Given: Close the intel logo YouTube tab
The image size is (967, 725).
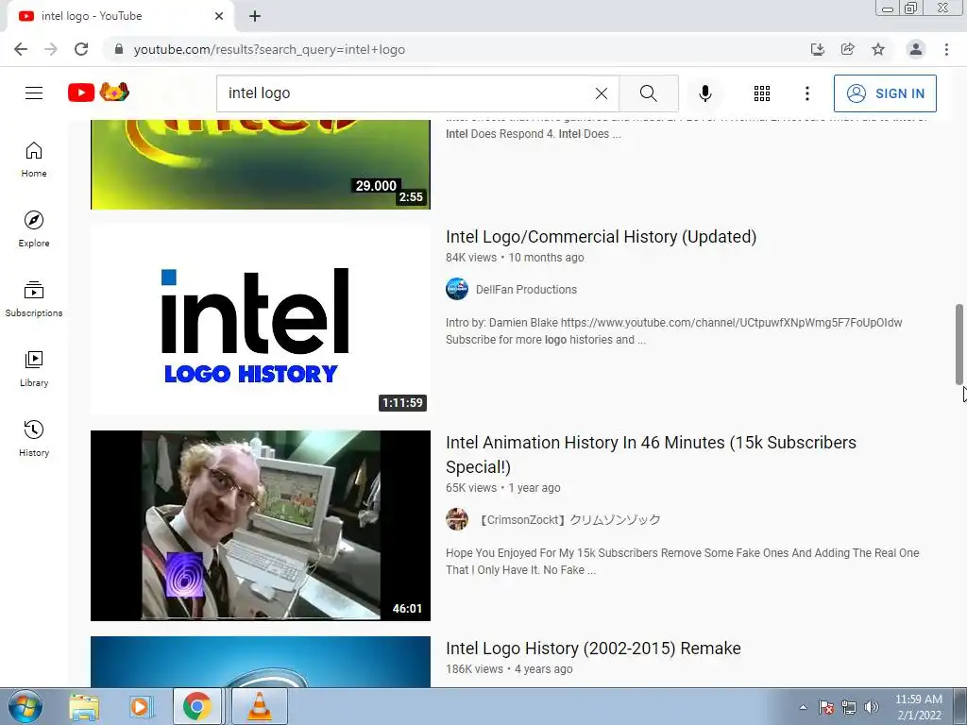Looking at the screenshot, I should click(219, 16).
